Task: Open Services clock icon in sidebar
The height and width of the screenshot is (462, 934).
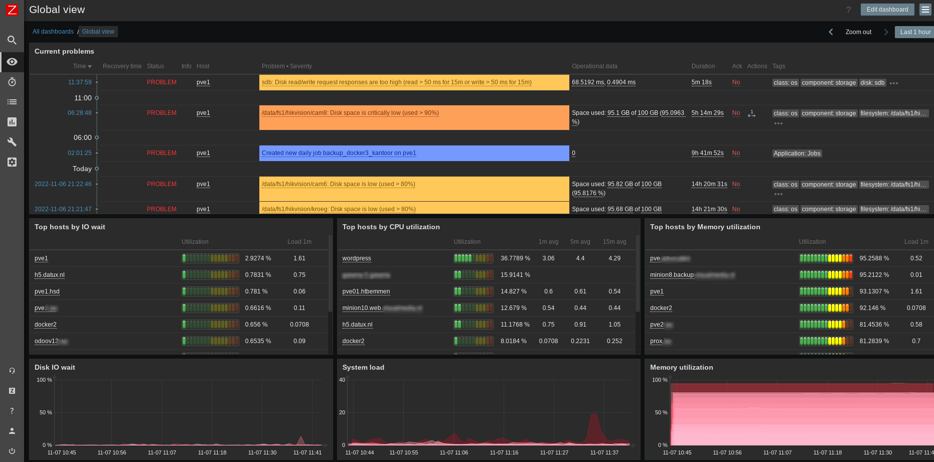Action: coord(12,82)
